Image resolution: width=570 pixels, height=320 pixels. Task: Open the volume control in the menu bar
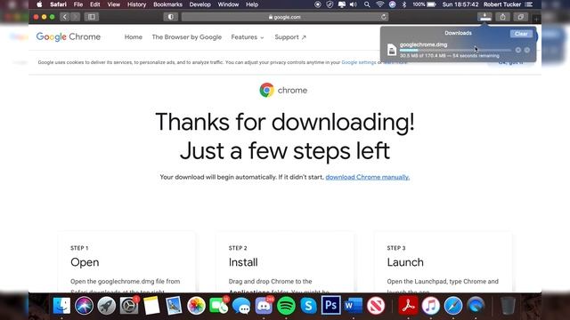coord(354,4)
